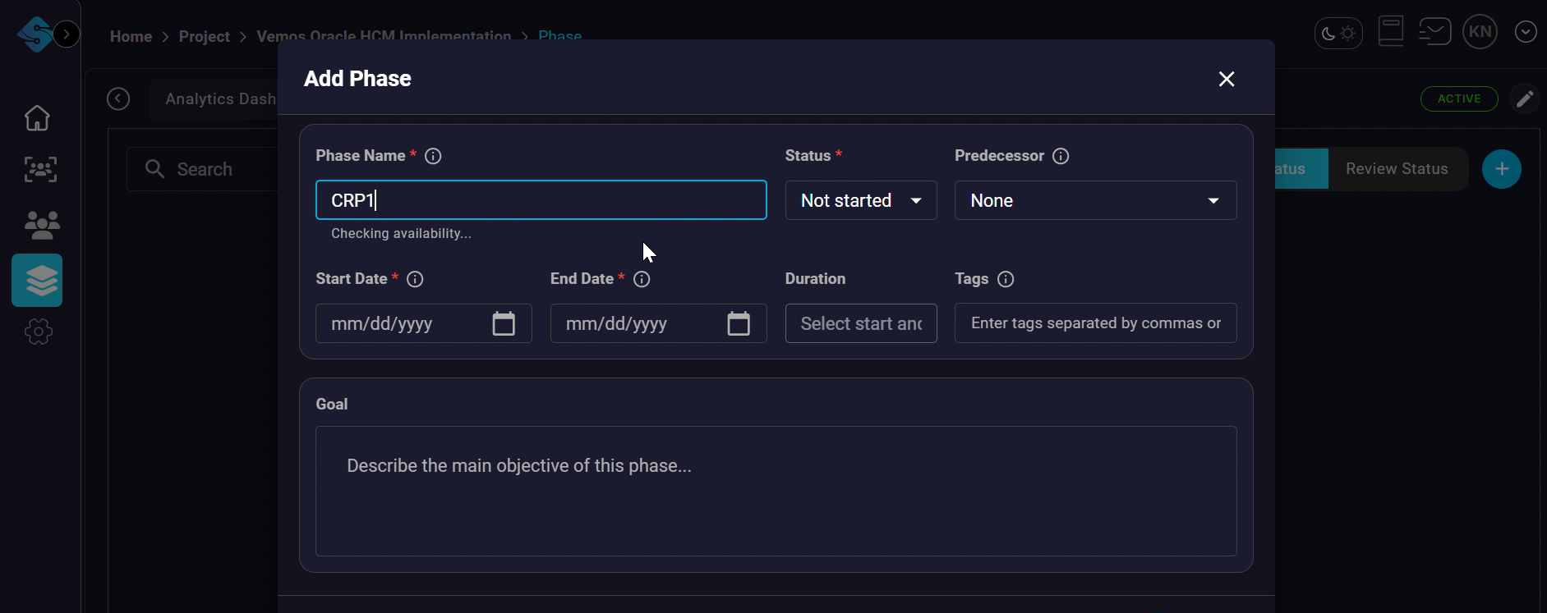
Task: Click the End Date field
Action: click(658, 323)
